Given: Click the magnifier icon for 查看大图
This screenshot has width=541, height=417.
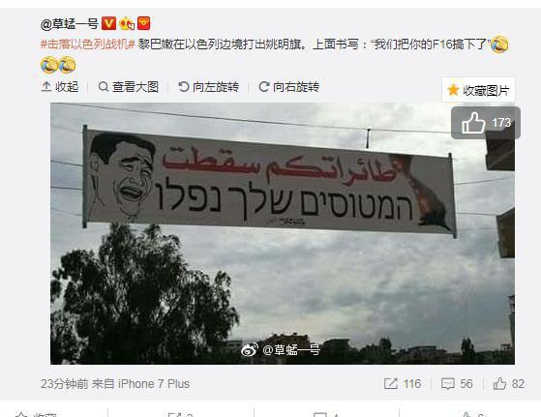Looking at the screenshot, I should pyautogui.click(x=104, y=86).
